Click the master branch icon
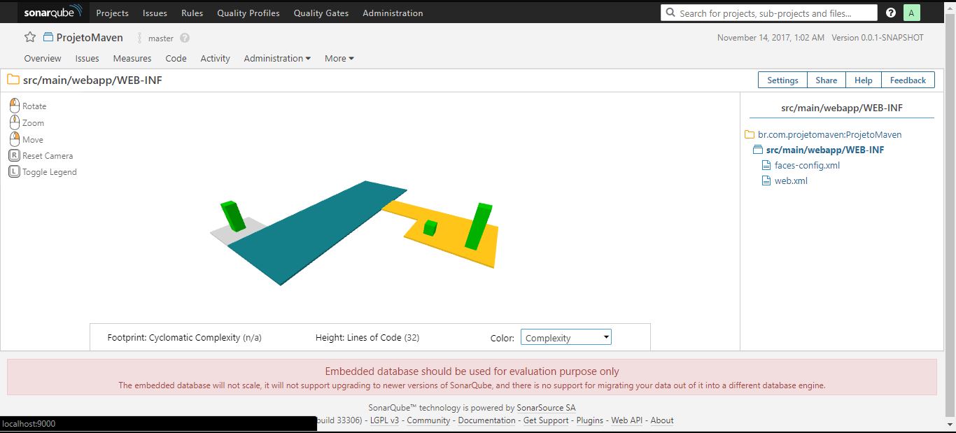 point(139,38)
